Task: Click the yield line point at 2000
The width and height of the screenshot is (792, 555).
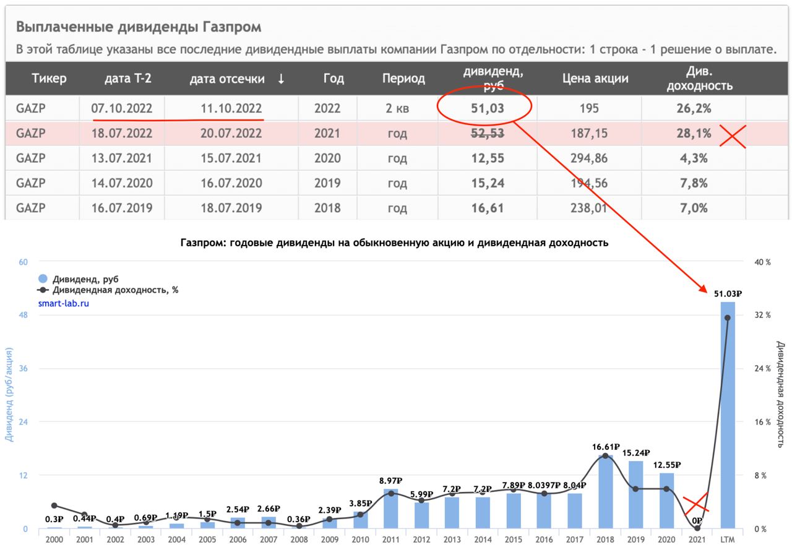Action: click(x=54, y=506)
